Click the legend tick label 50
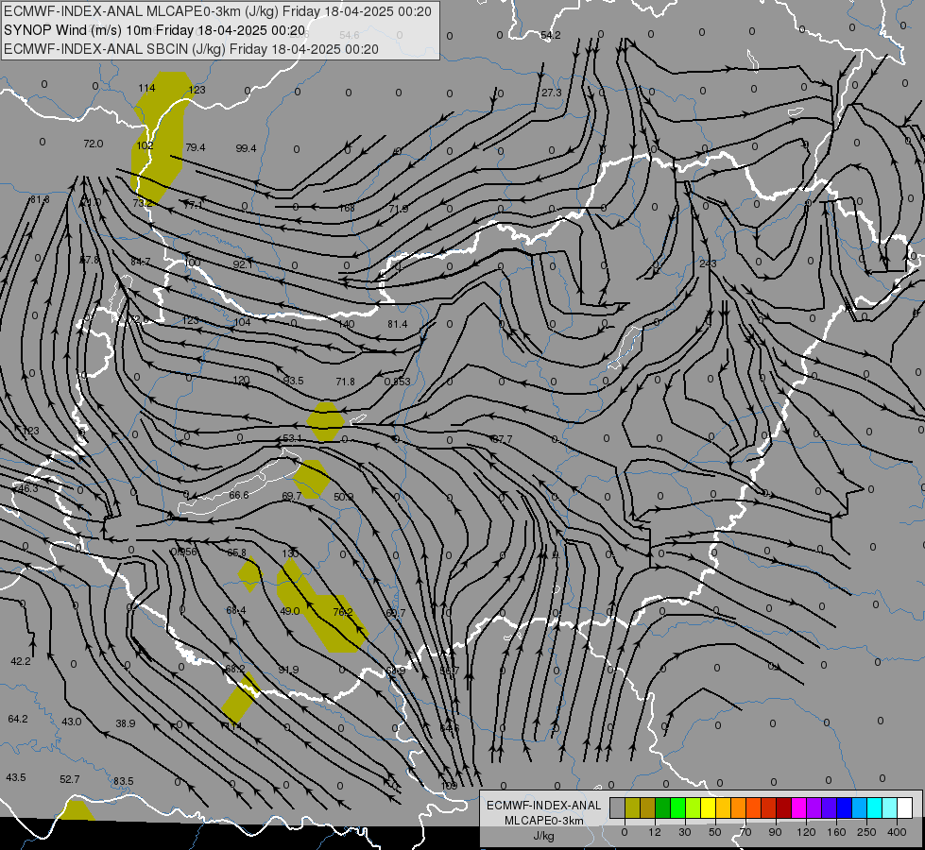925x850 pixels. 714,832
